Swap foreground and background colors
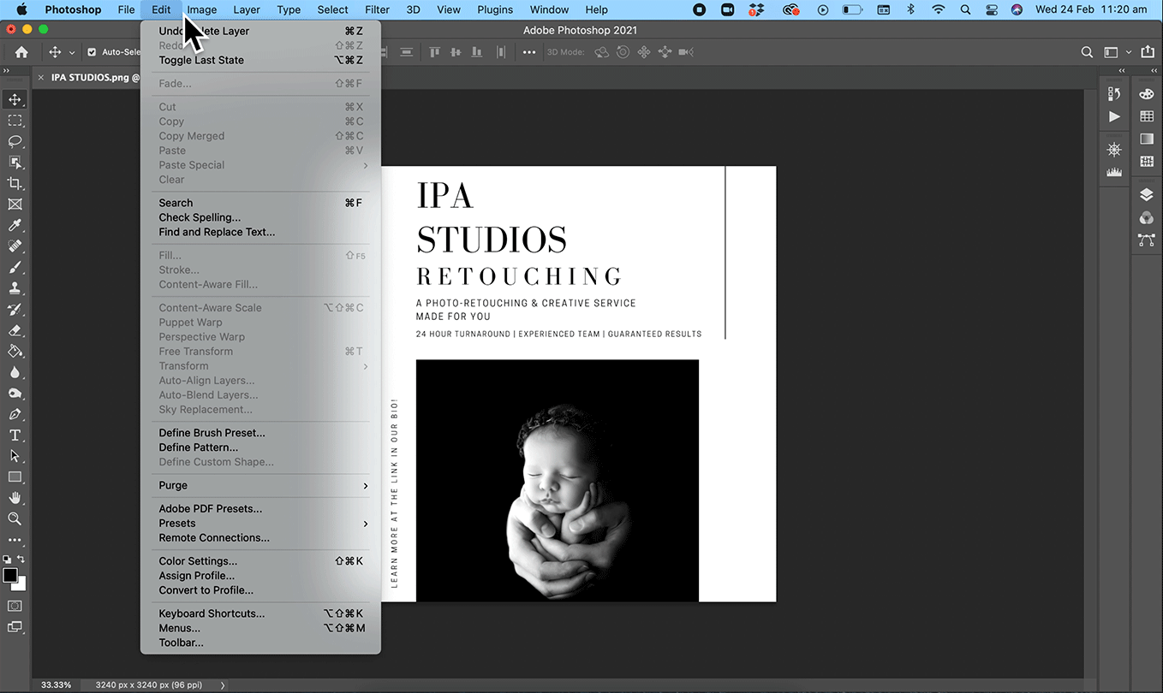The image size is (1163, 693). 21,559
